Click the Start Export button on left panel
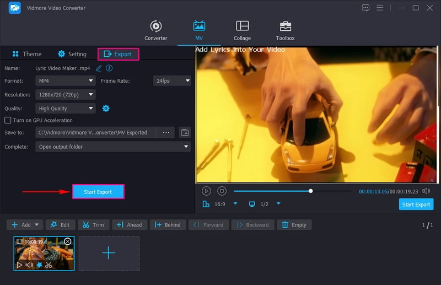The height and width of the screenshot is (285, 441). pos(98,192)
